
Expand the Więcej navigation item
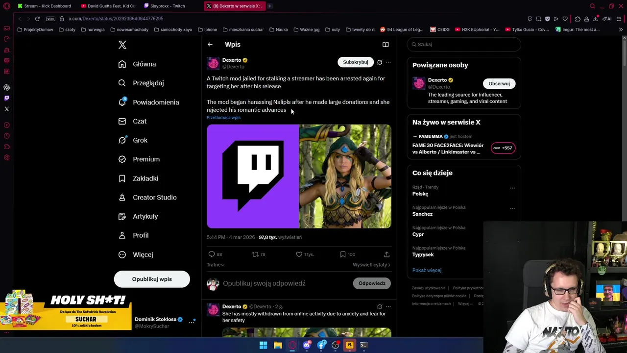pyautogui.click(x=136, y=254)
